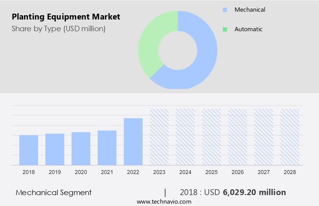The width and height of the screenshot is (319, 206).
Task: Click the tallest solid bar for 2022
Action: [133, 141]
